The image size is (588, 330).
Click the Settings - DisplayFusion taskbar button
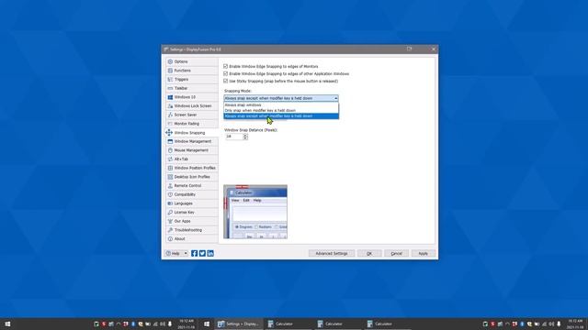[x=239, y=324]
